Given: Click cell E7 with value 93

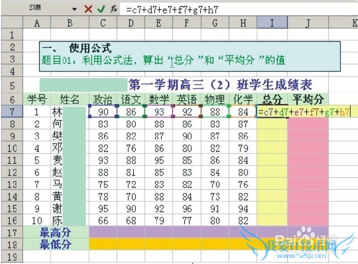Looking at the screenshot, I should coord(159,112).
